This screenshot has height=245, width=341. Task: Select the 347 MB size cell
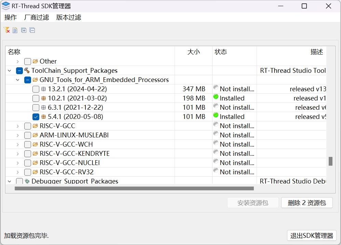(194, 89)
